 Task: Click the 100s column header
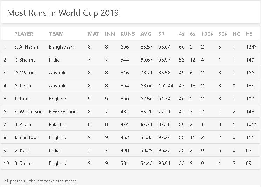point(207,34)
